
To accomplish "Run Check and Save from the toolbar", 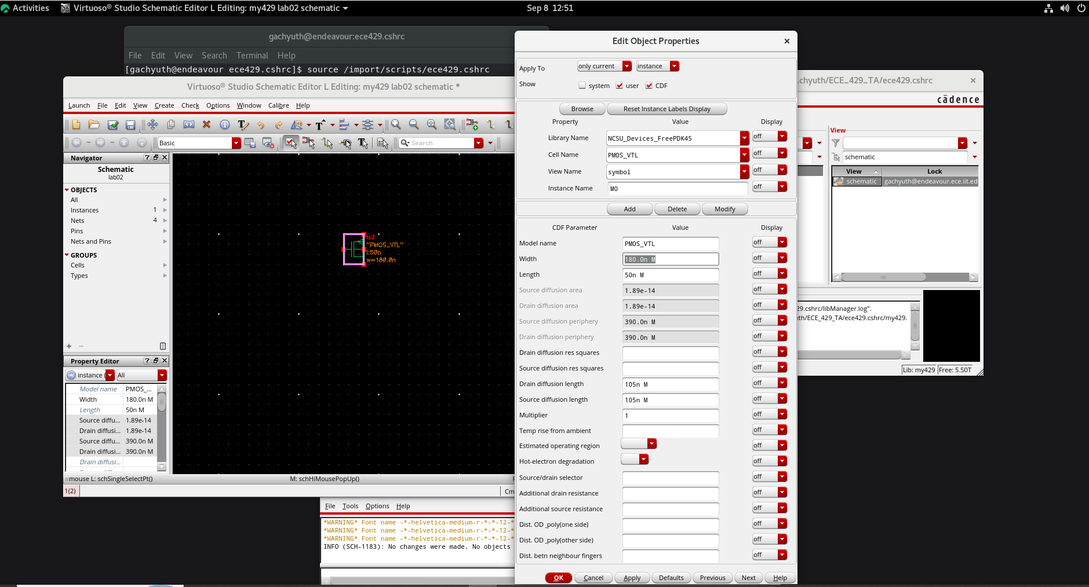I will coord(113,124).
